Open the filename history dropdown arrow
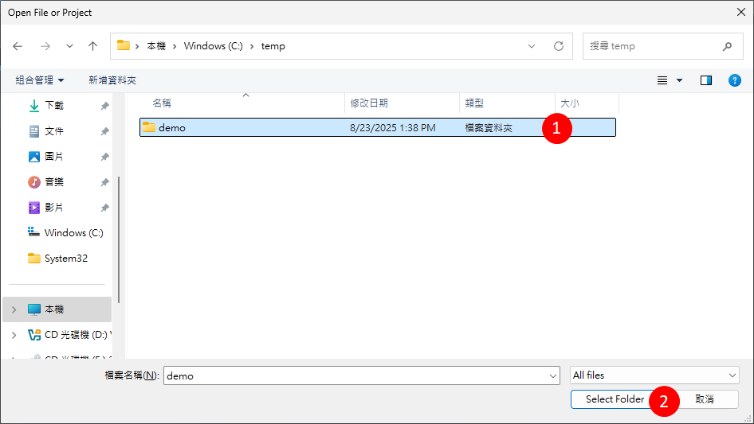The height and width of the screenshot is (424, 754). (553, 375)
